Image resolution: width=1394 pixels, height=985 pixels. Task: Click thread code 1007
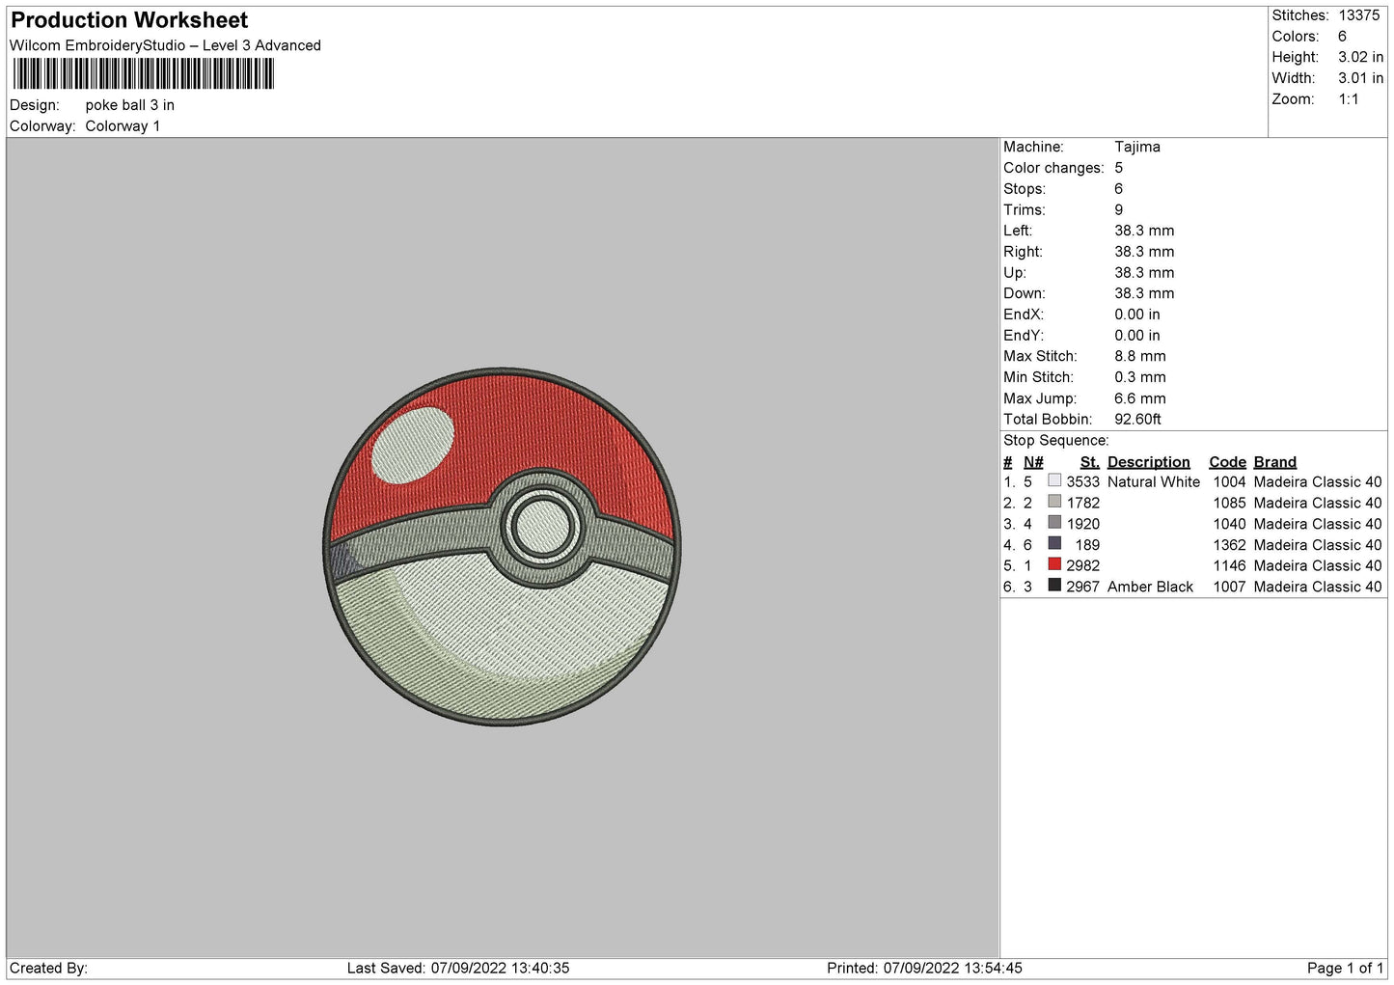click(1229, 587)
